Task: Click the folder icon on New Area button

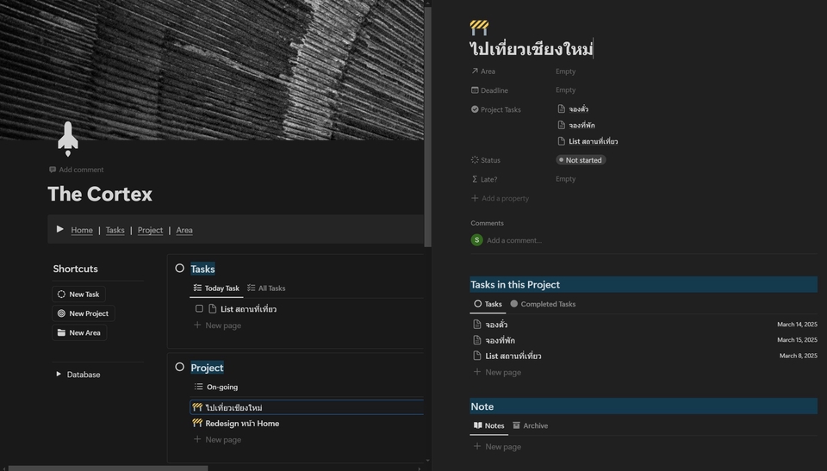Action: pyautogui.click(x=61, y=333)
